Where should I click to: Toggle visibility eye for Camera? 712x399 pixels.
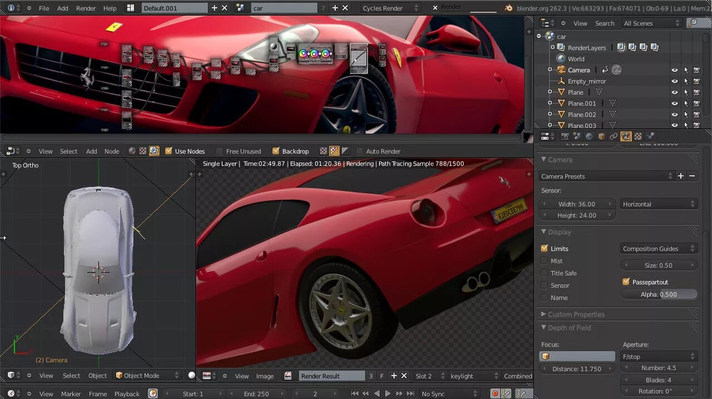[x=675, y=70]
